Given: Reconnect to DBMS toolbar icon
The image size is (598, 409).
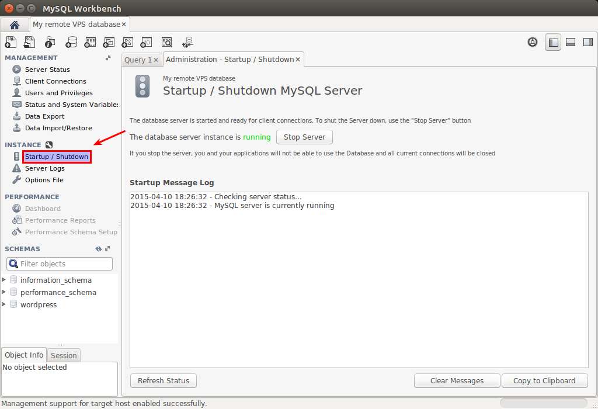Looking at the screenshot, I should coord(187,42).
